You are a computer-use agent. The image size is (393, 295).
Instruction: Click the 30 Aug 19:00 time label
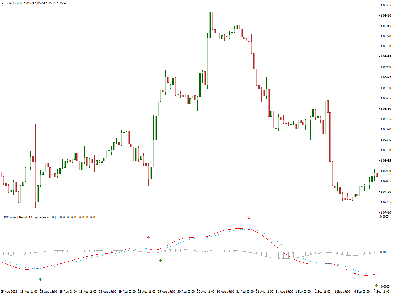pyautogui.click(x=225, y=292)
